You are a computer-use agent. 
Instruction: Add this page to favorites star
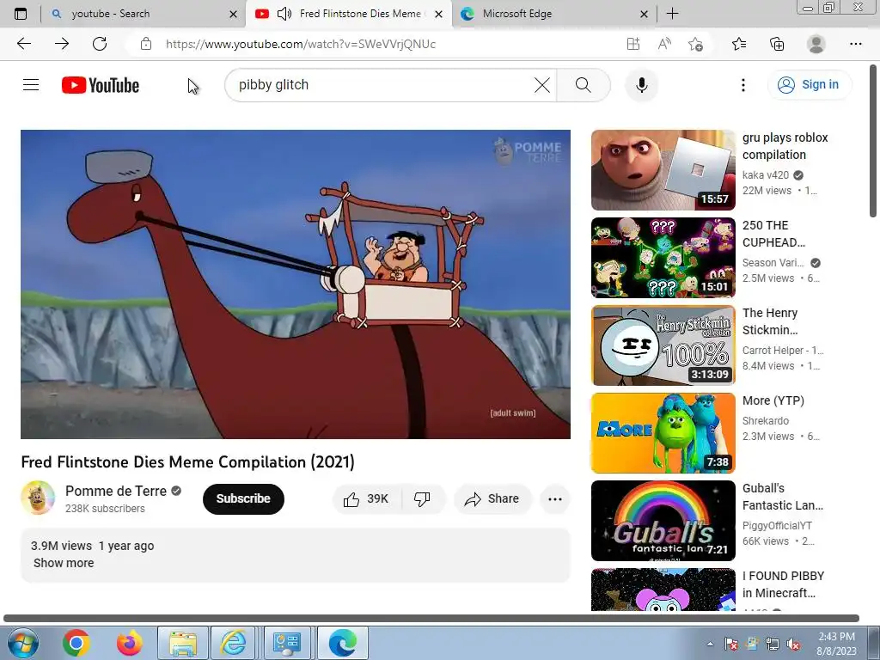coord(695,44)
